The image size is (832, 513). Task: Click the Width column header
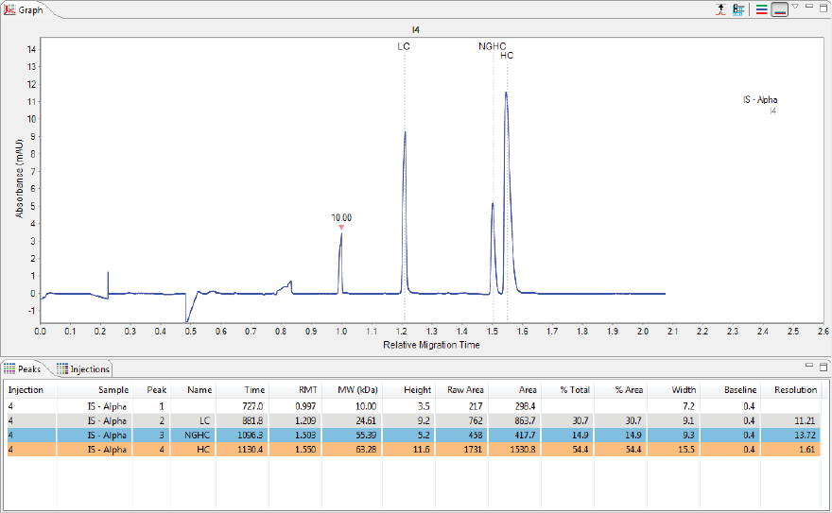coord(684,390)
